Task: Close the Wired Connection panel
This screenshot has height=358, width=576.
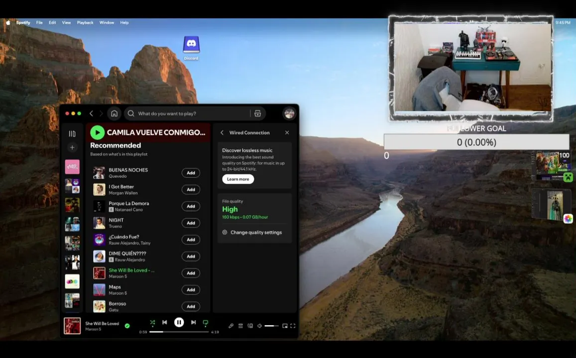Action: coord(287,132)
